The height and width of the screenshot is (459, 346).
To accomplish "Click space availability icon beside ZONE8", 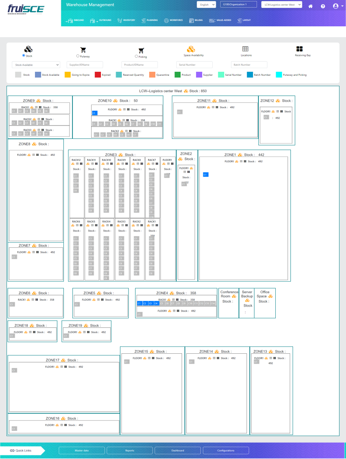I will coord(34,144).
